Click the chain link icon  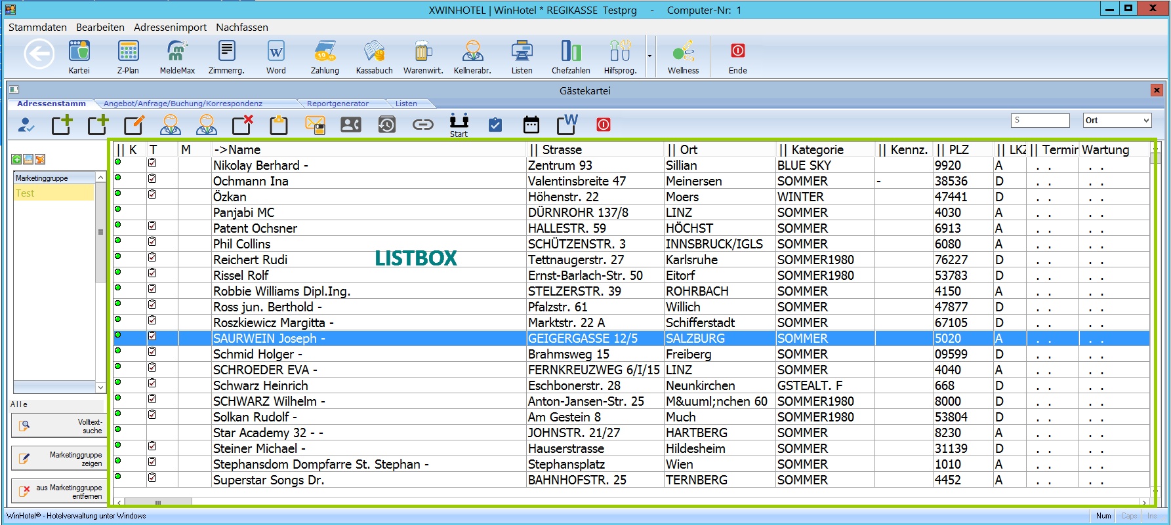click(423, 125)
